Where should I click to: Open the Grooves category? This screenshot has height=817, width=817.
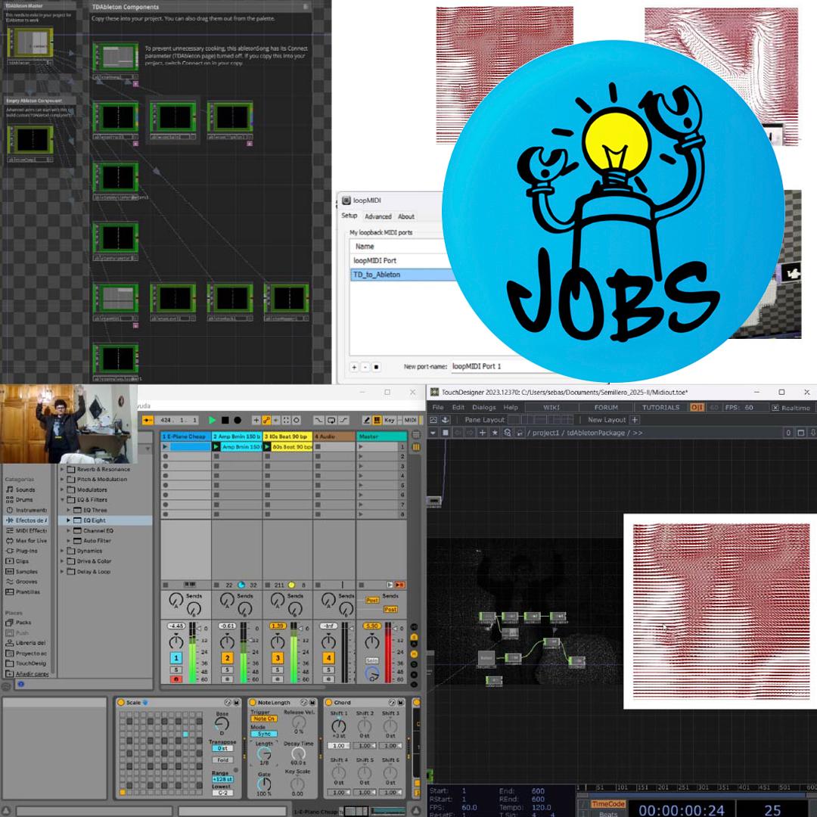22,582
